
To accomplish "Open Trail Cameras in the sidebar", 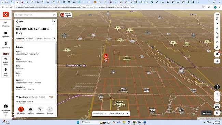I will click(x=6, y=45).
